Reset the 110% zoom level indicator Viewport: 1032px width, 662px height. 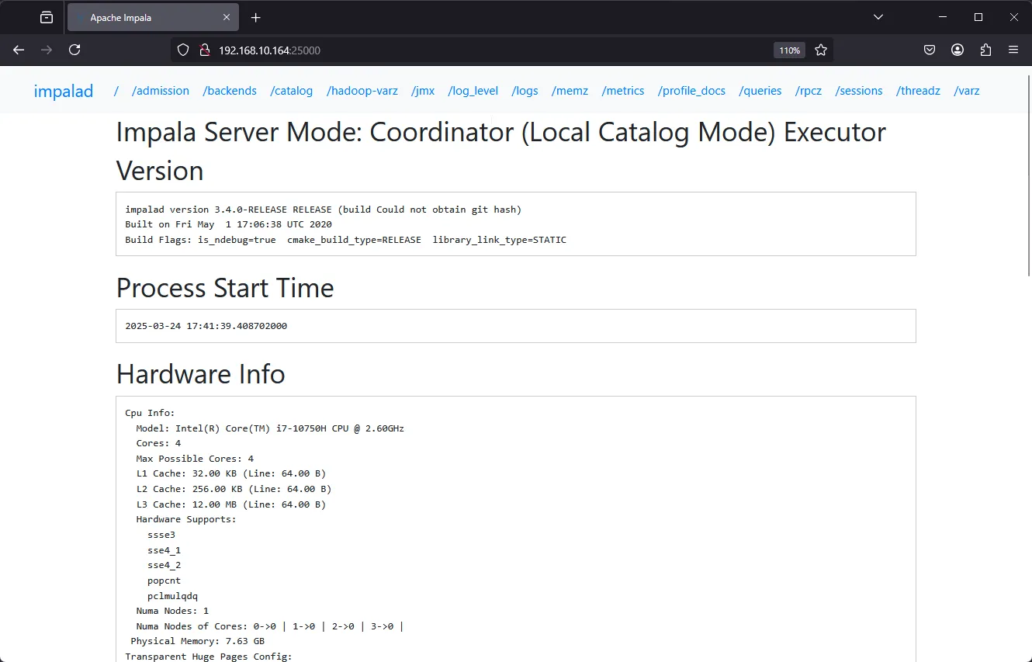tap(789, 50)
